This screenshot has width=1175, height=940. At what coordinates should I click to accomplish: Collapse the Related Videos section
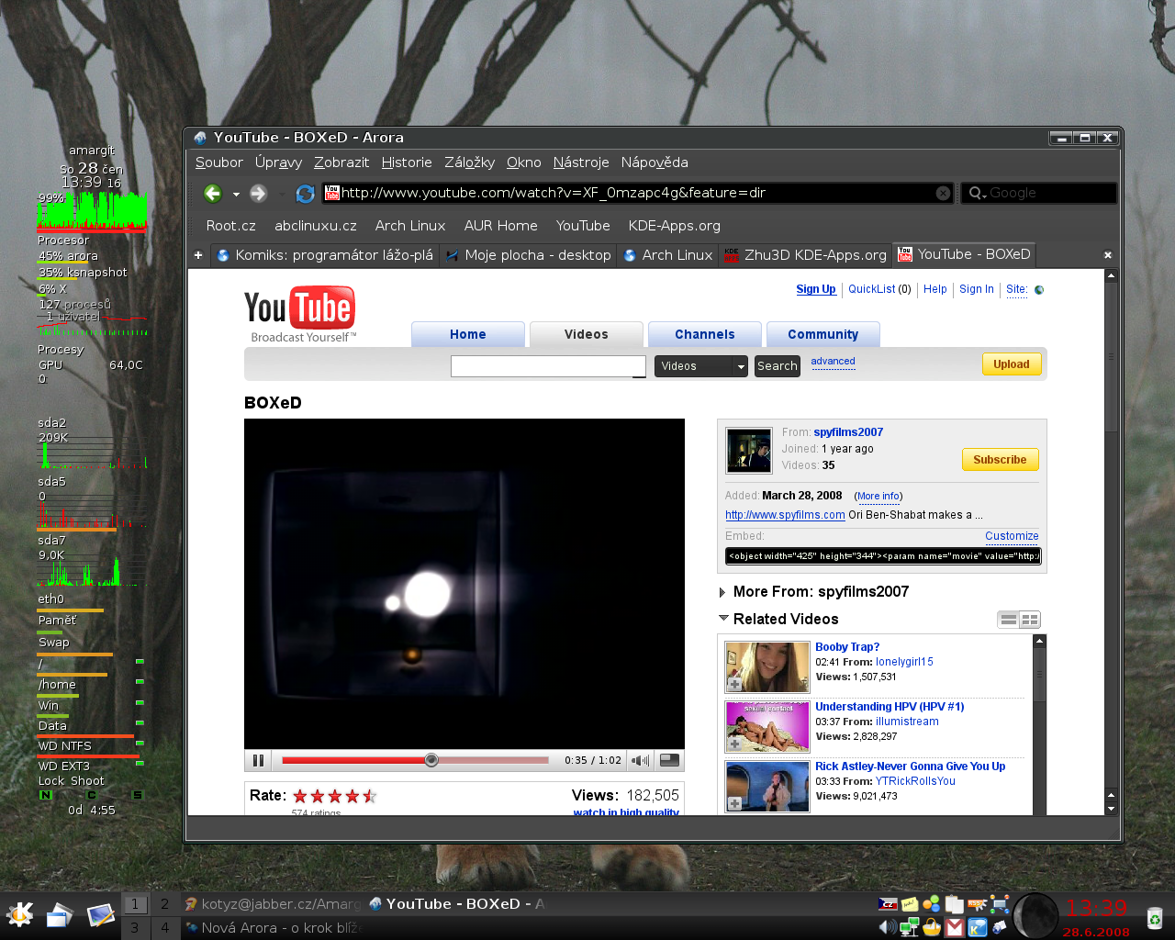[x=723, y=618]
